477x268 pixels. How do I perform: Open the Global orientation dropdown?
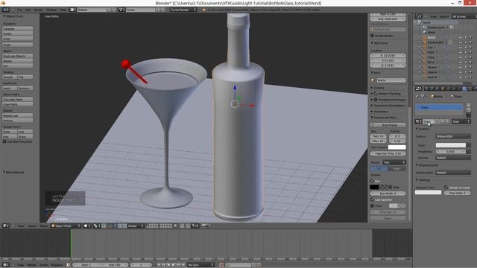click(136, 226)
